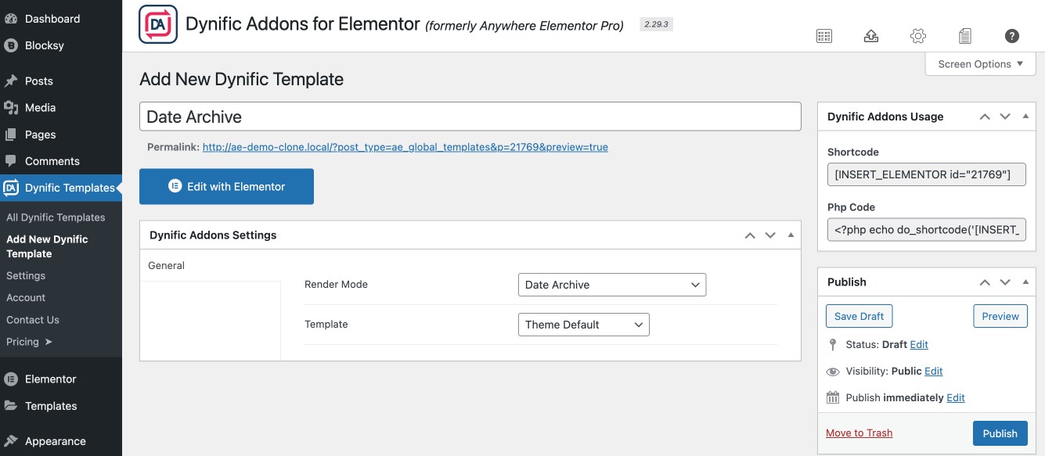The width and height of the screenshot is (1045, 456).
Task: Click the Php Code text field
Action: [927, 229]
